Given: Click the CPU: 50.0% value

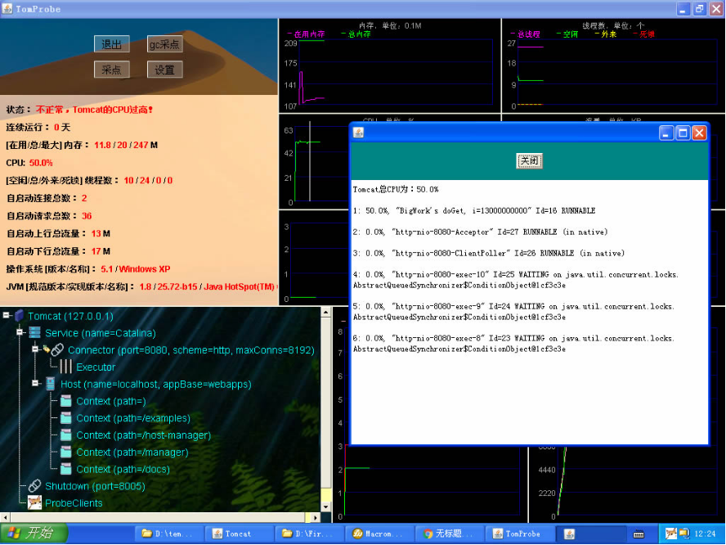Looking at the screenshot, I should (41, 163).
